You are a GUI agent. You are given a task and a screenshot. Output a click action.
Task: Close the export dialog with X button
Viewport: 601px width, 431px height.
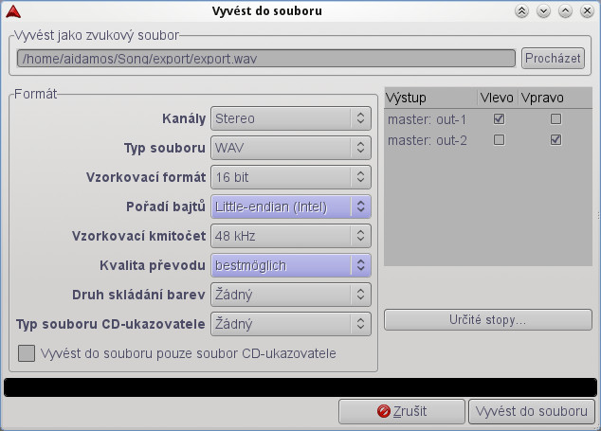(x=587, y=11)
